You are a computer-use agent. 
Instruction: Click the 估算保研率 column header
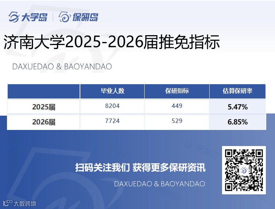point(237,91)
